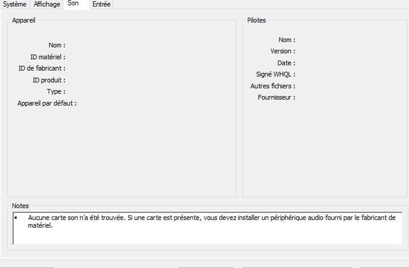Go to the Entrée tab
Viewport: 409px width, 268px height.
click(x=101, y=4)
